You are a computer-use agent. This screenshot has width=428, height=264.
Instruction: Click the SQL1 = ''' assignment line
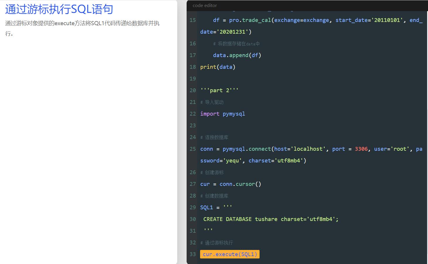pos(216,208)
